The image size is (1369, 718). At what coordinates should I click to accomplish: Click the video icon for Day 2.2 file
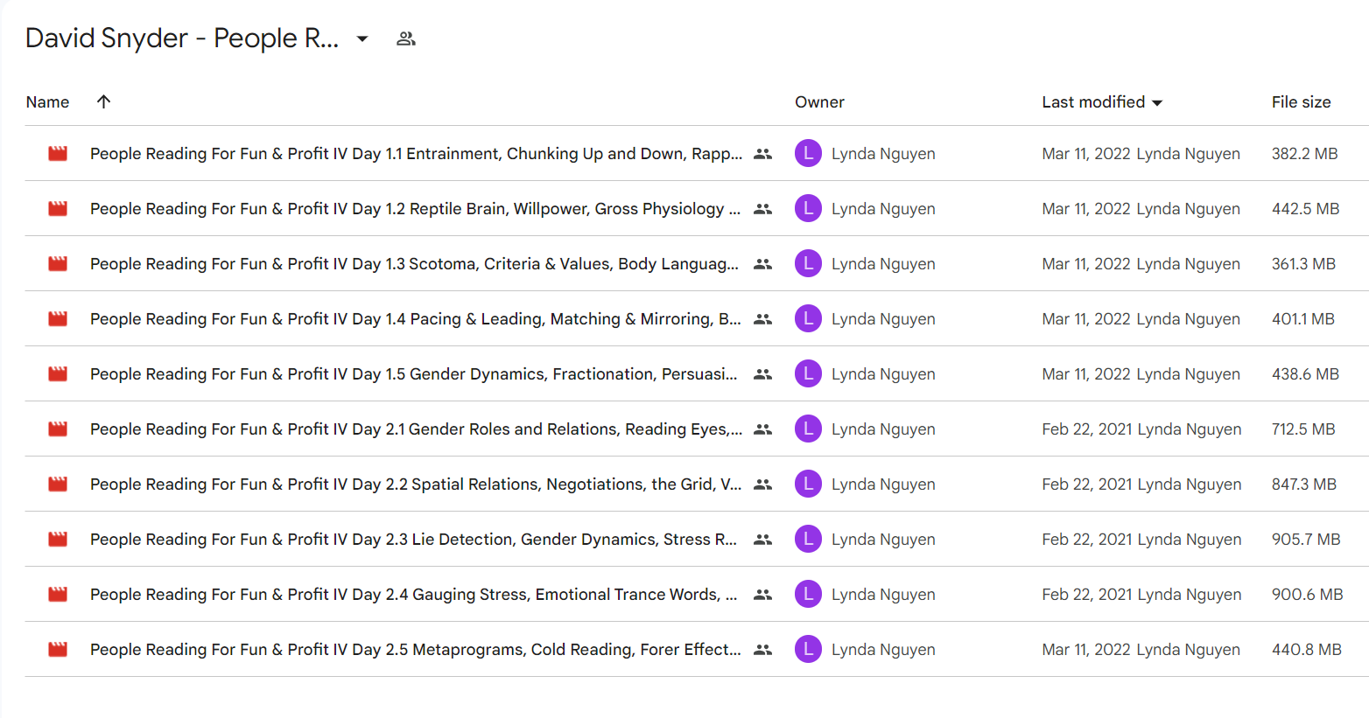coord(58,484)
